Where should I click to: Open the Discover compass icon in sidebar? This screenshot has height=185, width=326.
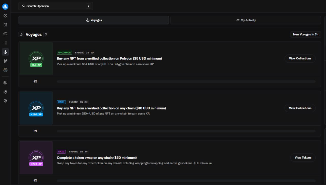(x=5, y=16)
